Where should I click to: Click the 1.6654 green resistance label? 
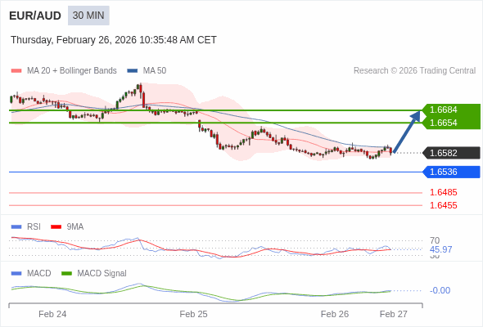click(x=451, y=123)
